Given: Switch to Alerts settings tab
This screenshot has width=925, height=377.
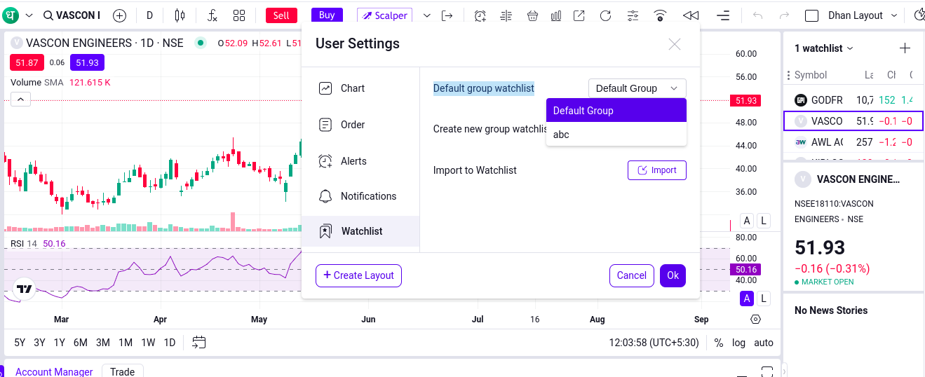Looking at the screenshot, I should point(353,161).
